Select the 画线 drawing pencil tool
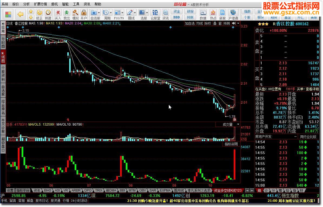Image resolution: width=323 pixels, height=207 pixels. pyautogui.click(x=130, y=12)
